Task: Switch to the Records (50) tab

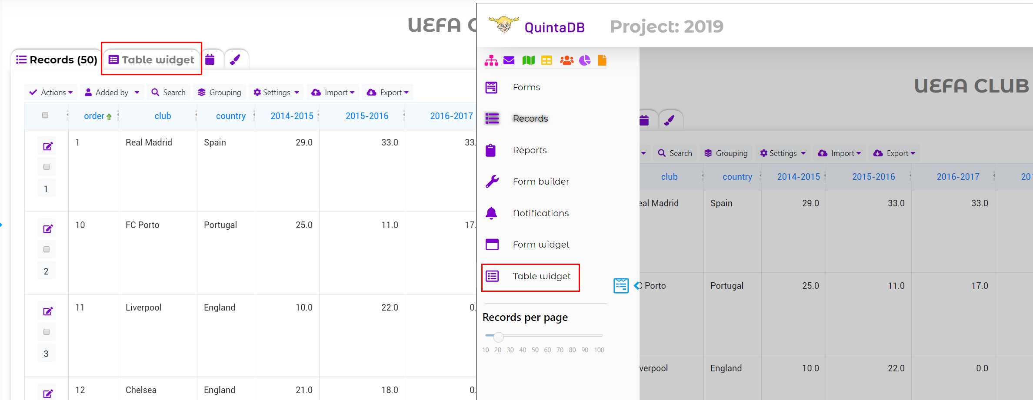Action: pyautogui.click(x=57, y=60)
